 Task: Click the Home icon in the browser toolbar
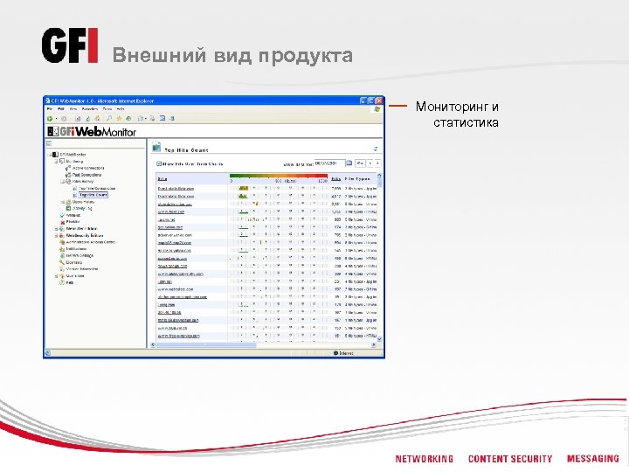[98, 118]
